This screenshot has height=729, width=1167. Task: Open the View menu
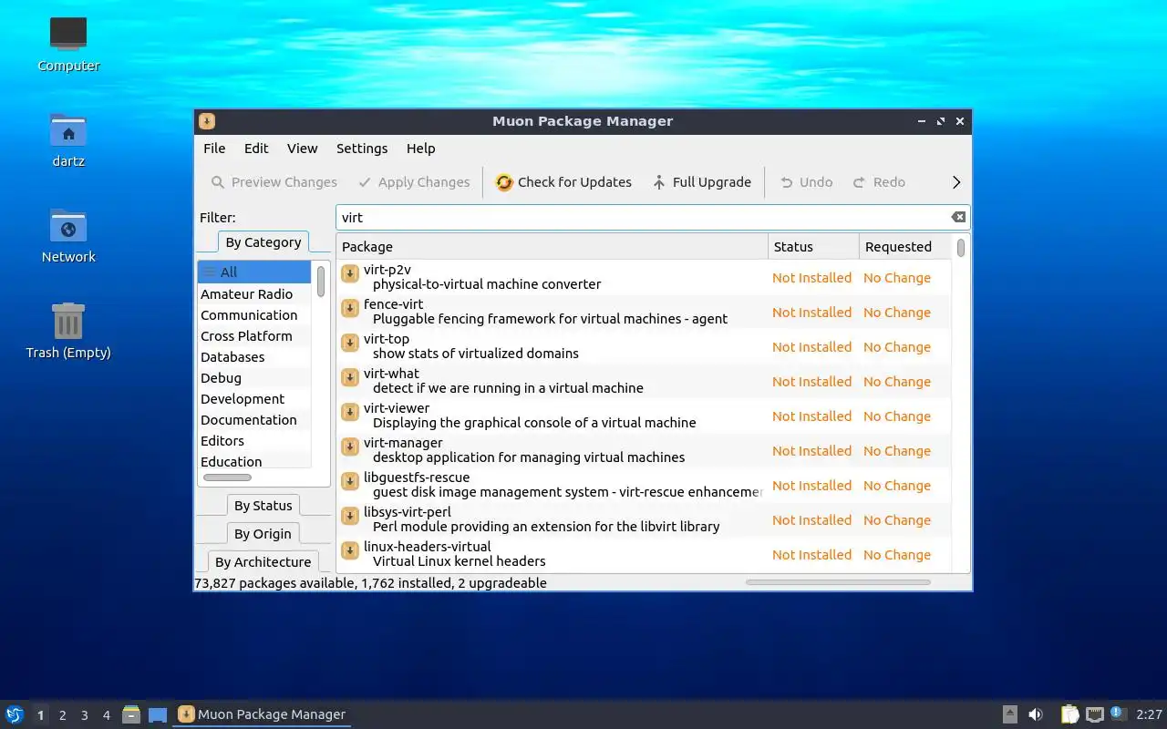(x=303, y=149)
